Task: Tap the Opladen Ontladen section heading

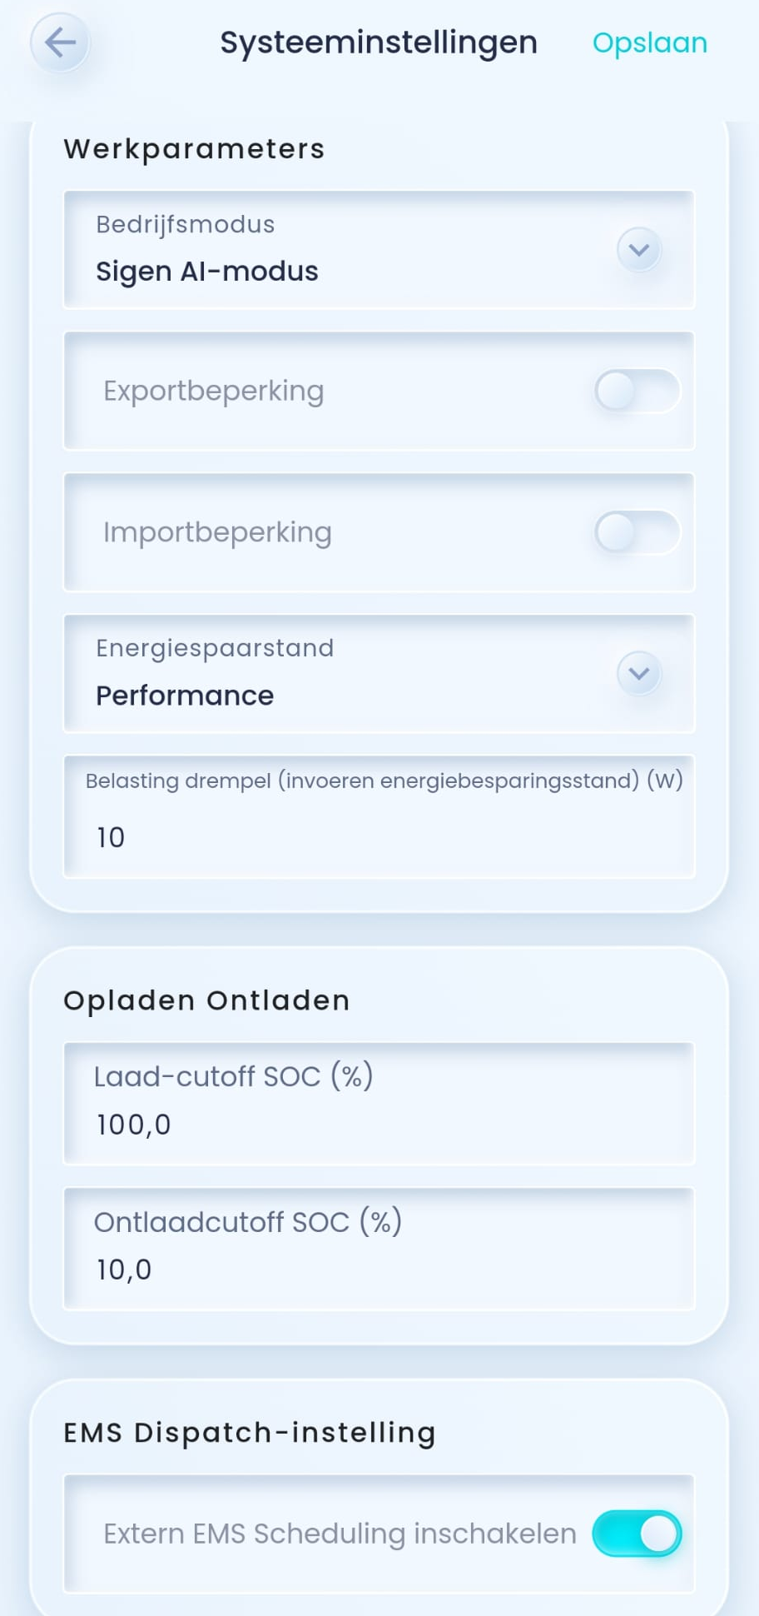Action: tap(206, 1000)
